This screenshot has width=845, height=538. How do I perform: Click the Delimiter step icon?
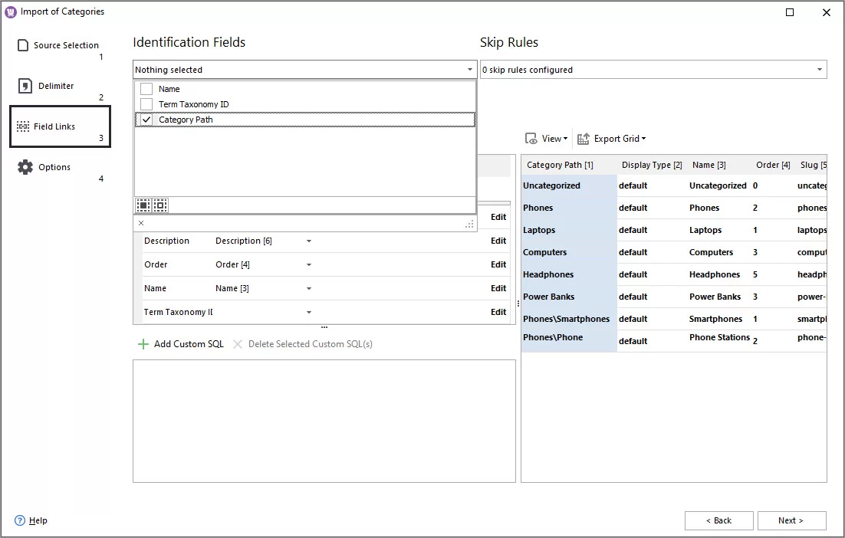21,85
